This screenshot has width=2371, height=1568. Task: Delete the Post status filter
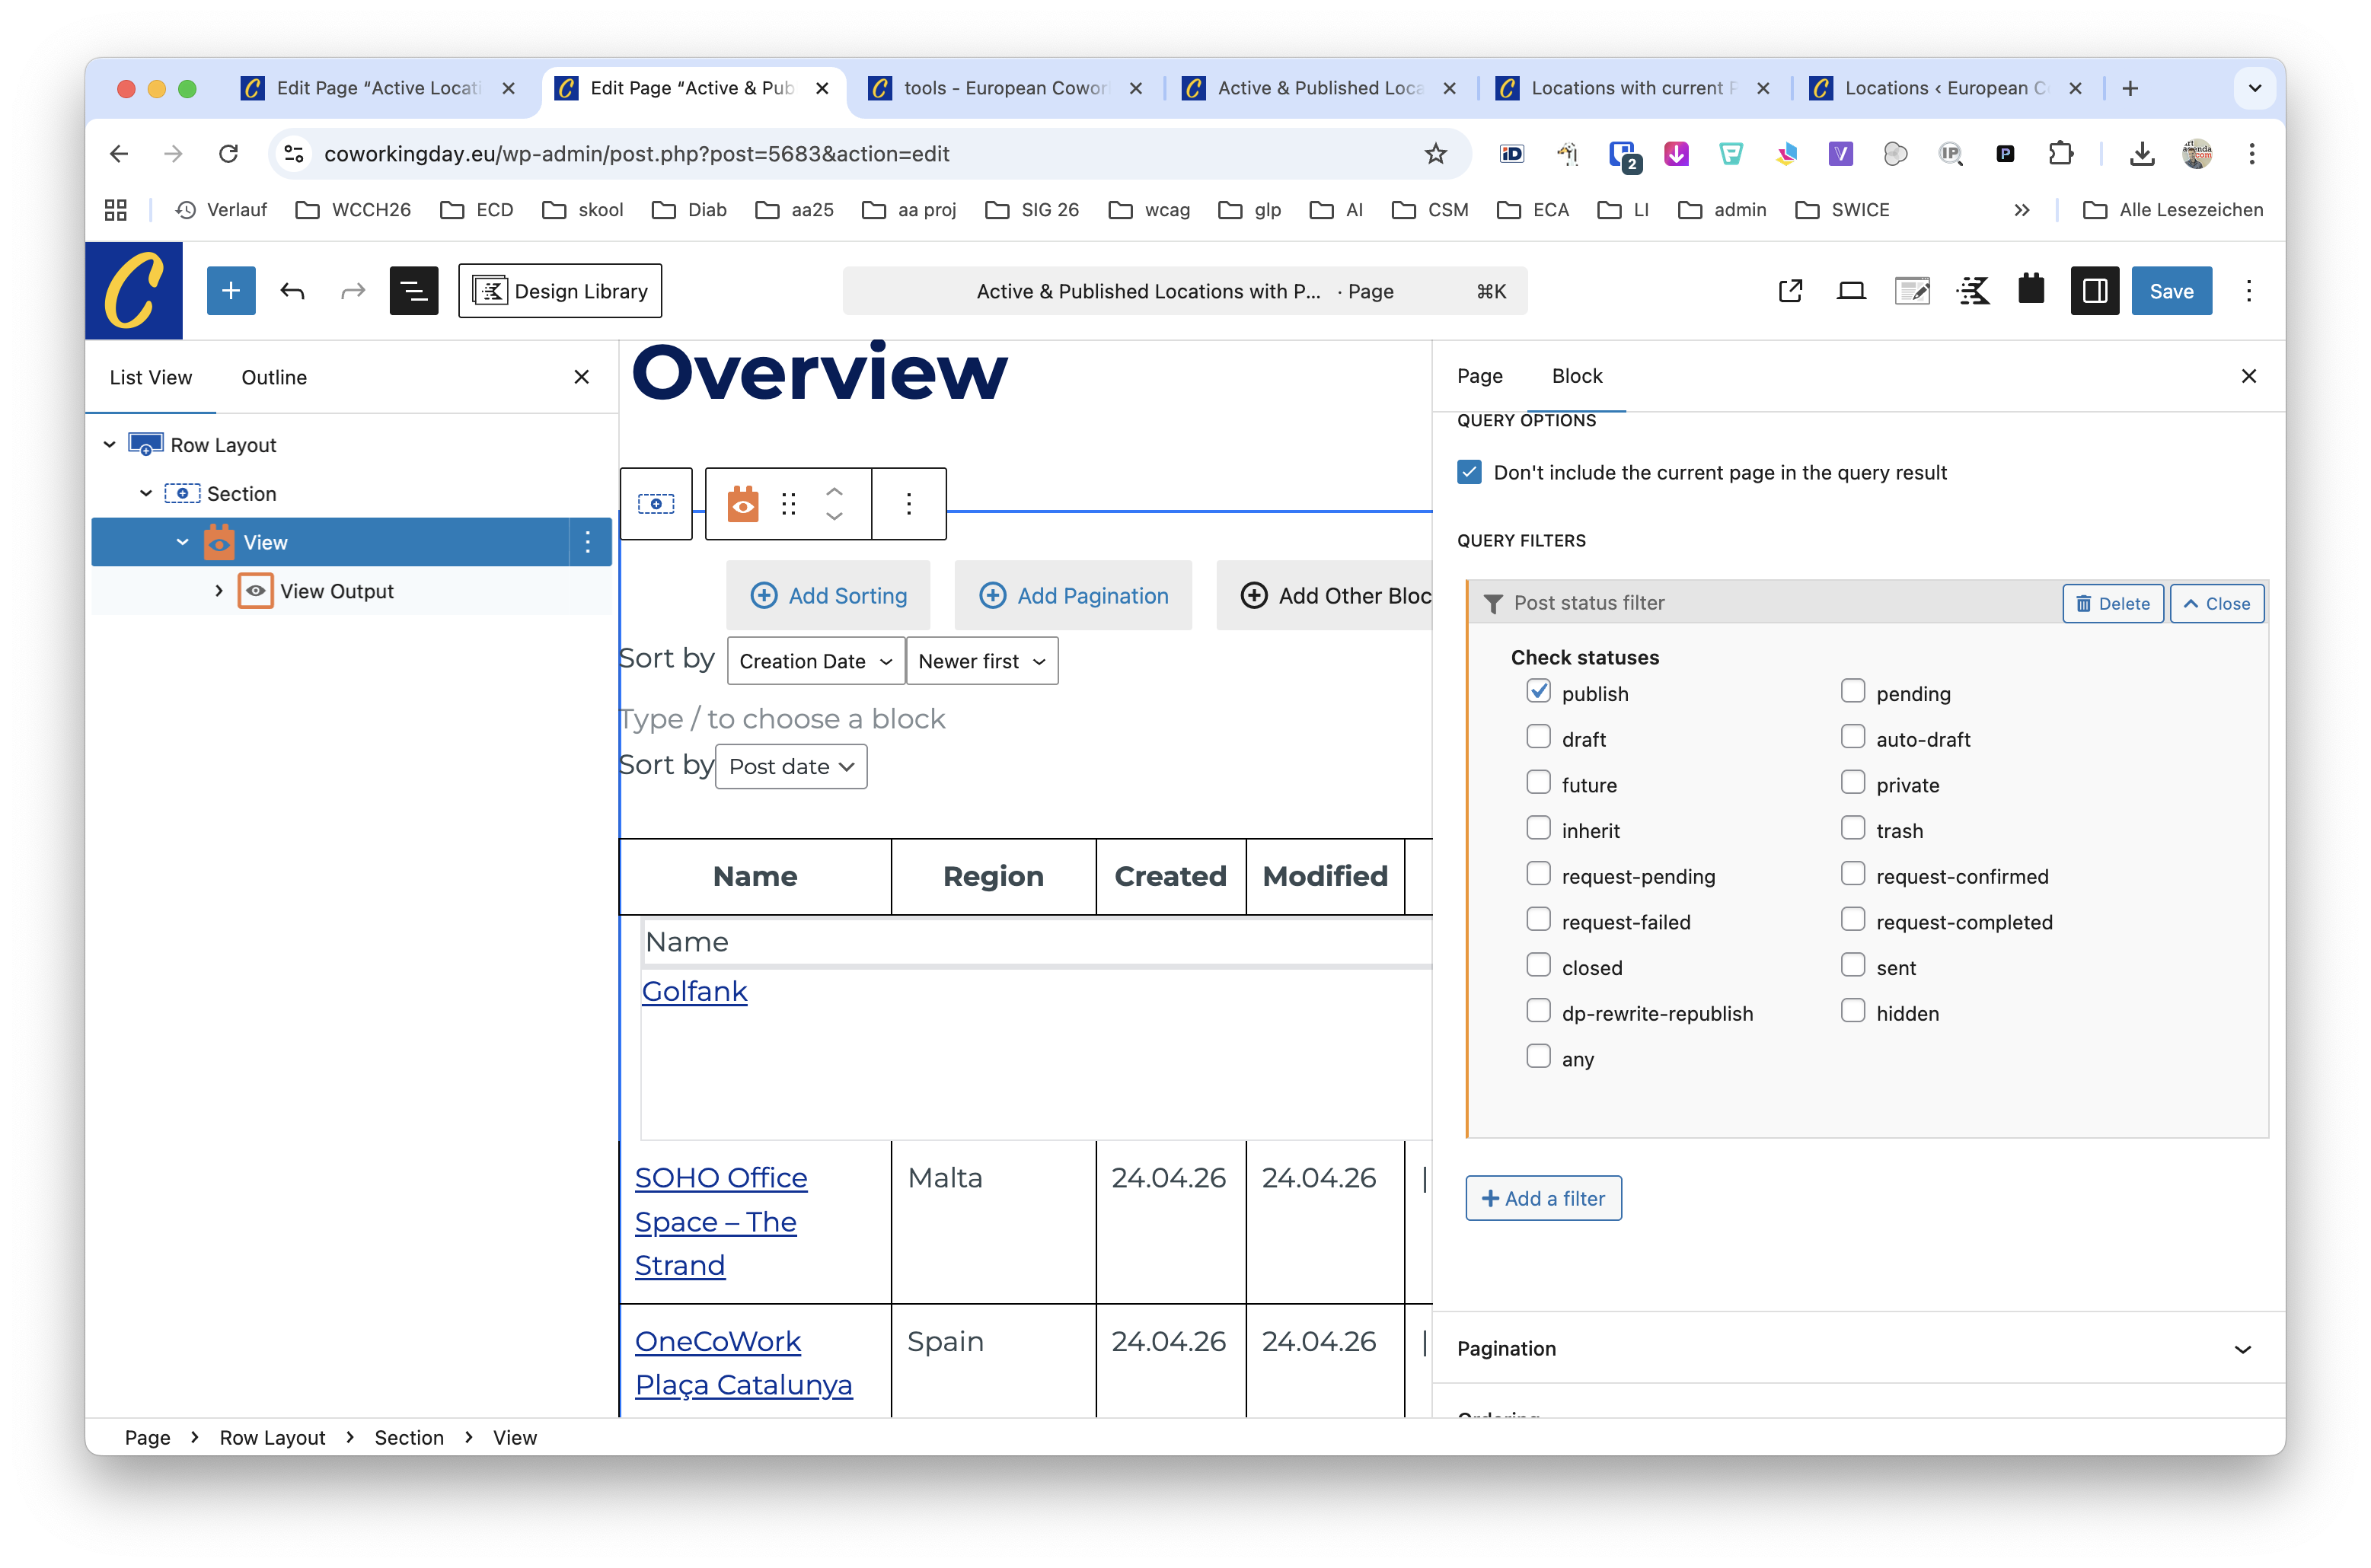pos(2113,603)
